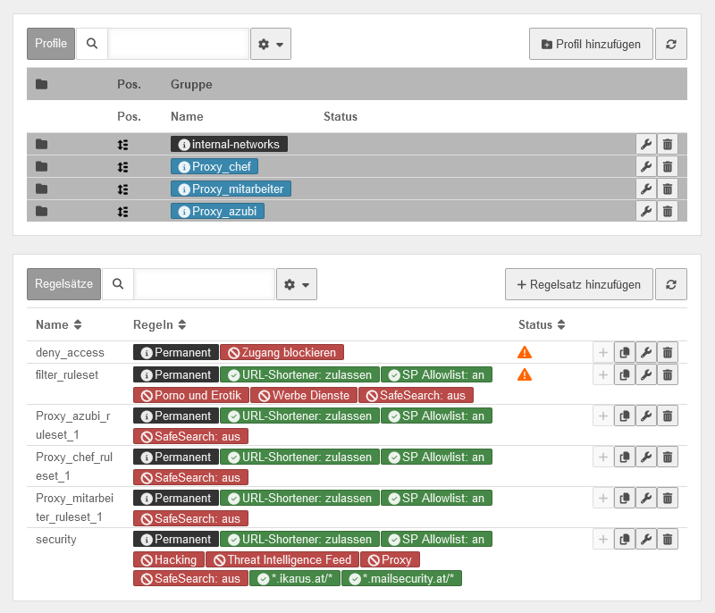
Task: Focus the Profile search field
Action: (x=178, y=44)
